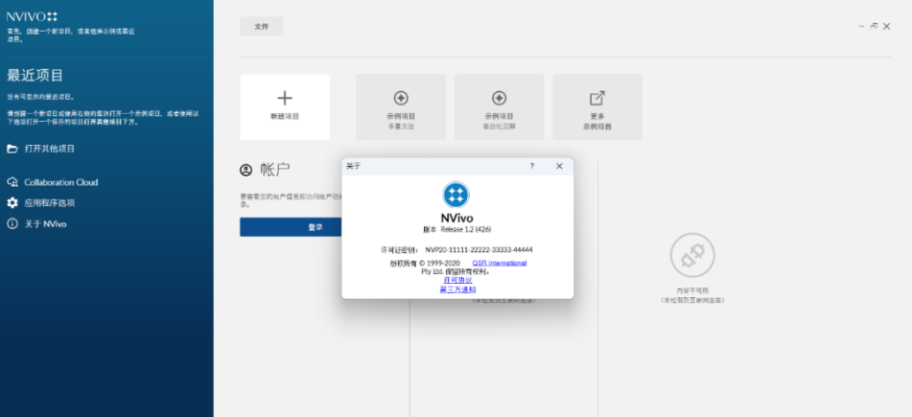Click the Collaboration Cloud icon in sidebar
Screen dimensions: 912x417
coord(12,182)
